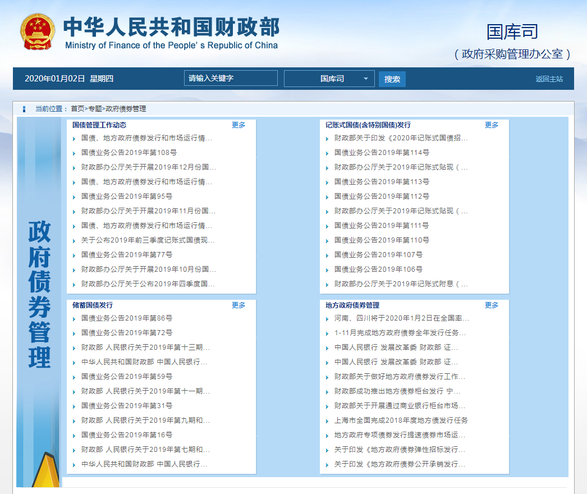This screenshot has width=587, height=494.
Task: Click the 国债管理工作动态 section heading
Action: pyautogui.click(x=99, y=125)
